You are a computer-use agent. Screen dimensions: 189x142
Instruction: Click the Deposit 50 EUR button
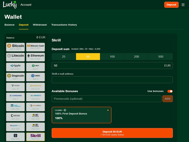pos(112,133)
